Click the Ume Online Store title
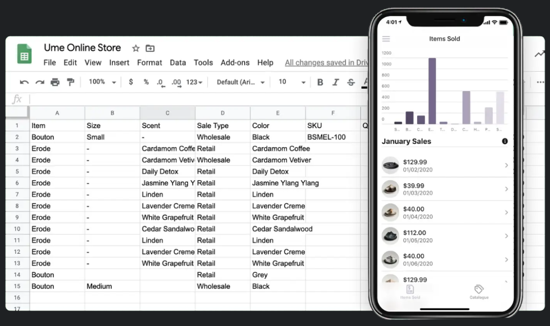550x326 pixels. pyautogui.click(x=82, y=48)
